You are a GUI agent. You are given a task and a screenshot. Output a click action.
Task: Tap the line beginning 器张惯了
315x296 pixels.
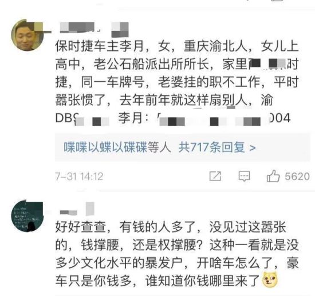click(x=164, y=100)
